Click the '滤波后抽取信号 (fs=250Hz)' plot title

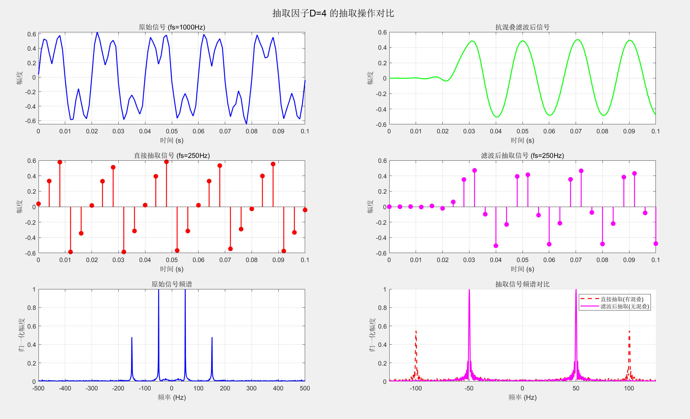(x=522, y=155)
